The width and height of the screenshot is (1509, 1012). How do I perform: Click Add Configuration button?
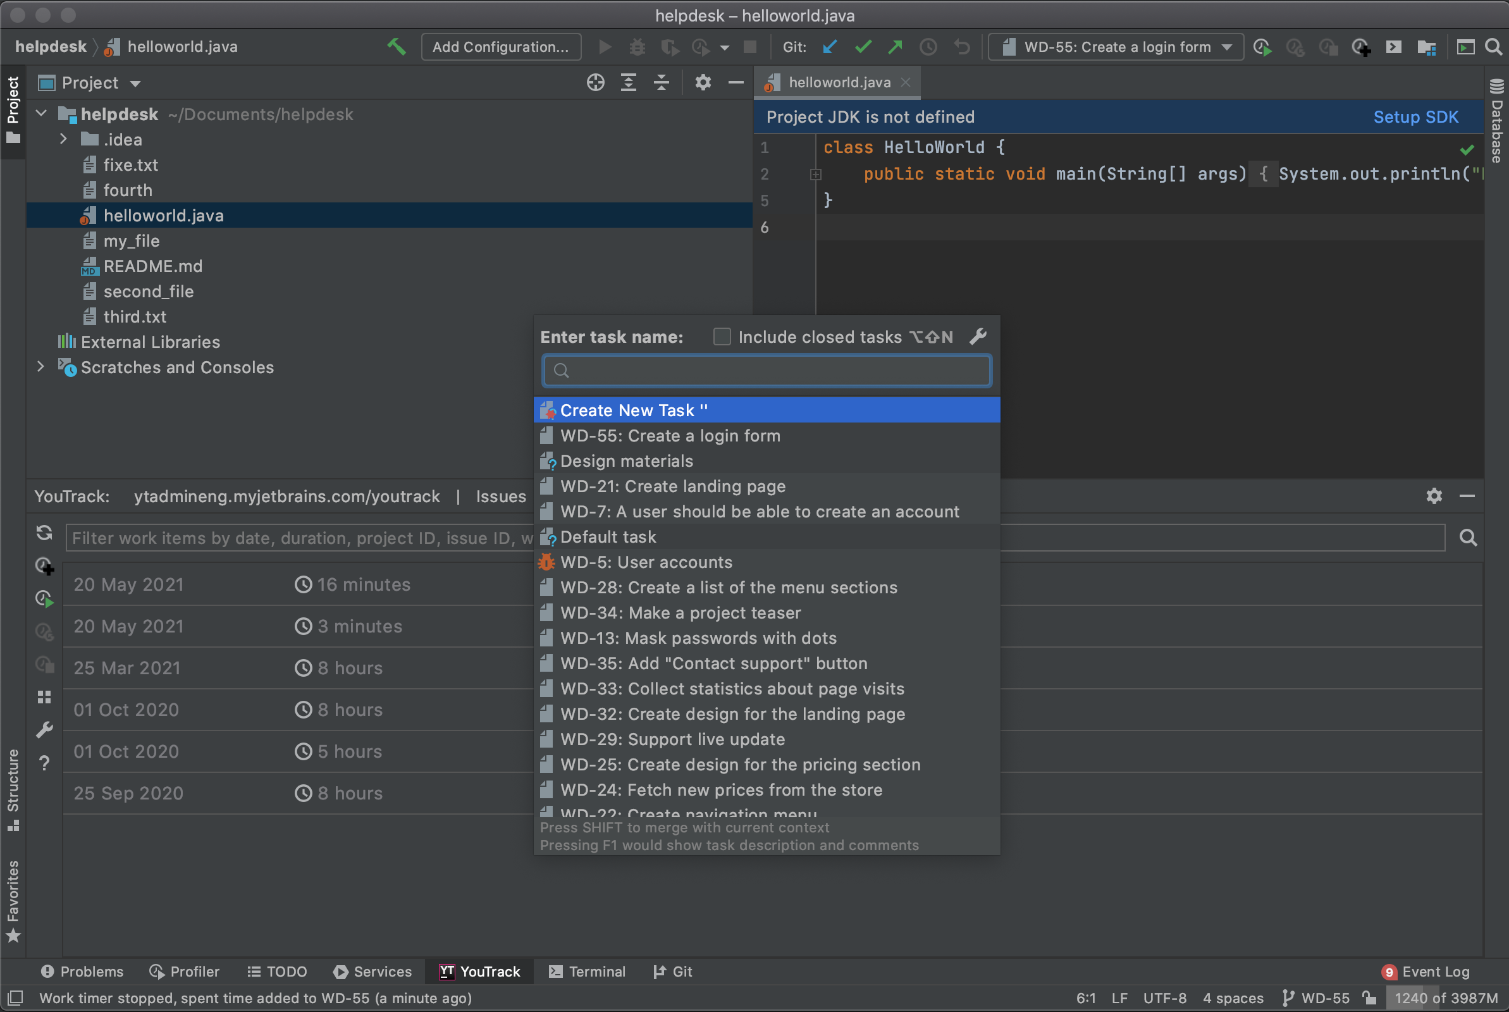tap(500, 46)
